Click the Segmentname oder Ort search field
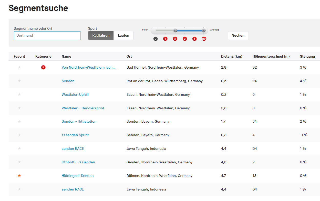This screenshot has width=320, height=201. [47, 36]
